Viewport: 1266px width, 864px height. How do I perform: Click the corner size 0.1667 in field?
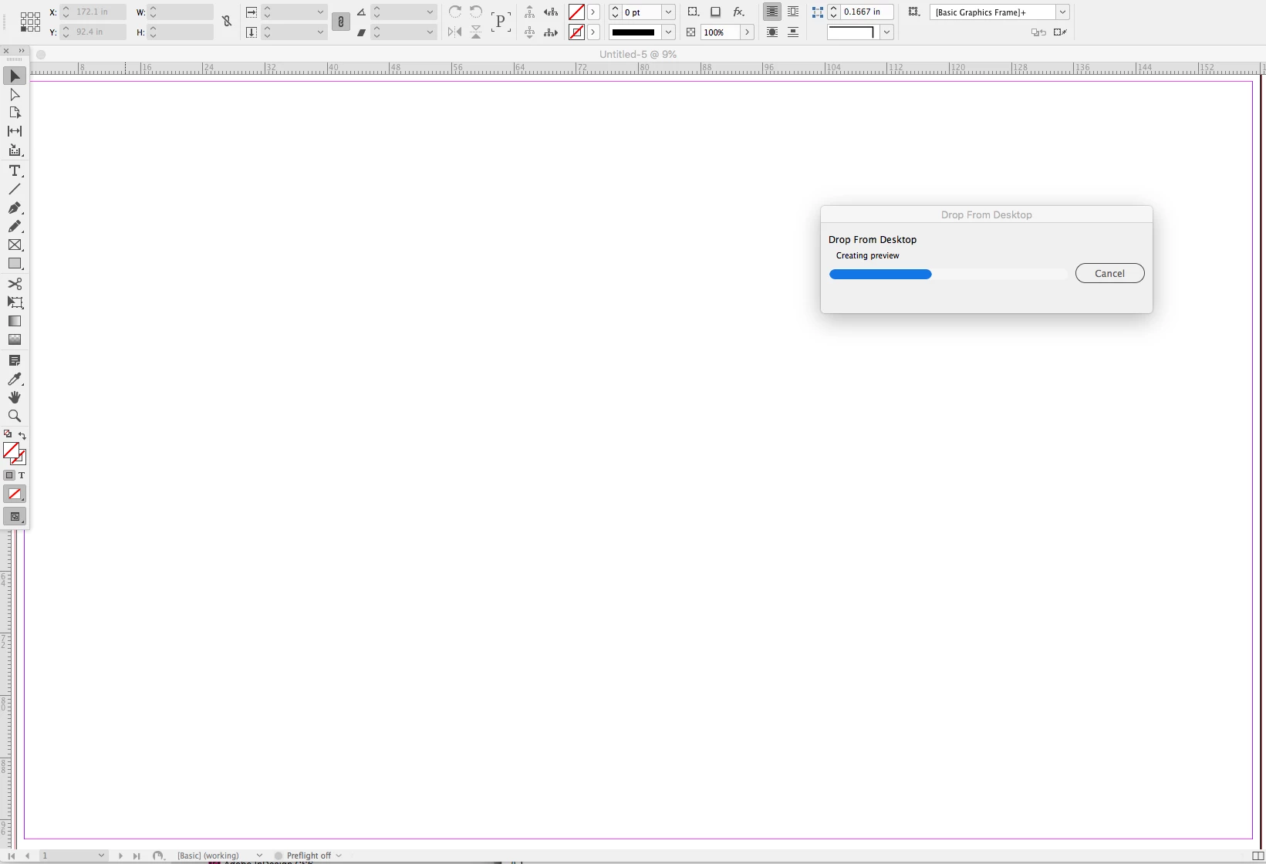click(x=866, y=12)
